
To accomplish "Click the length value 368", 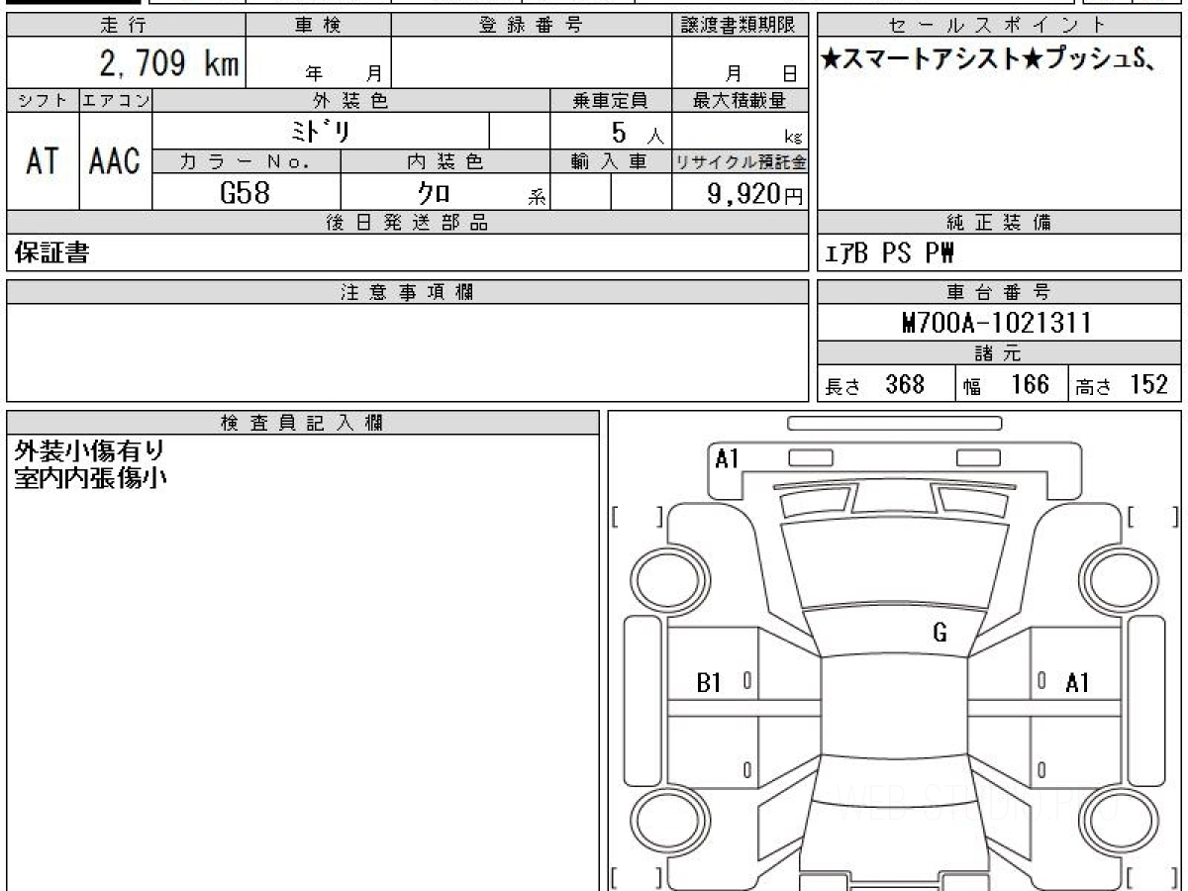I will pos(905,385).
